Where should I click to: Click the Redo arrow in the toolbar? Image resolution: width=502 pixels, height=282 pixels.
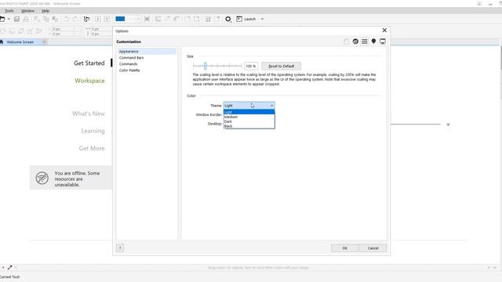coord(75,19)
